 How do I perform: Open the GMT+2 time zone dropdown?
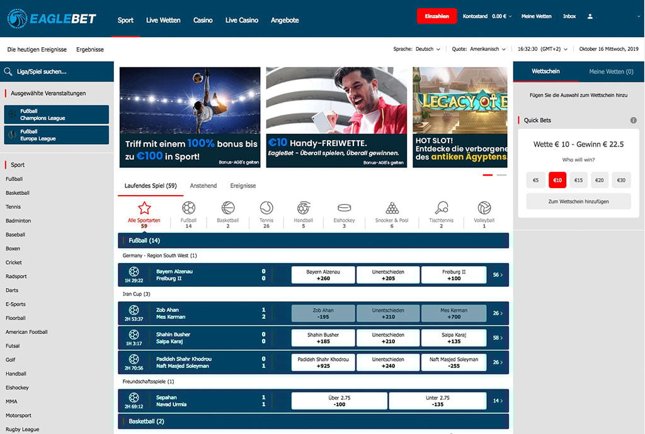(542, 49)
